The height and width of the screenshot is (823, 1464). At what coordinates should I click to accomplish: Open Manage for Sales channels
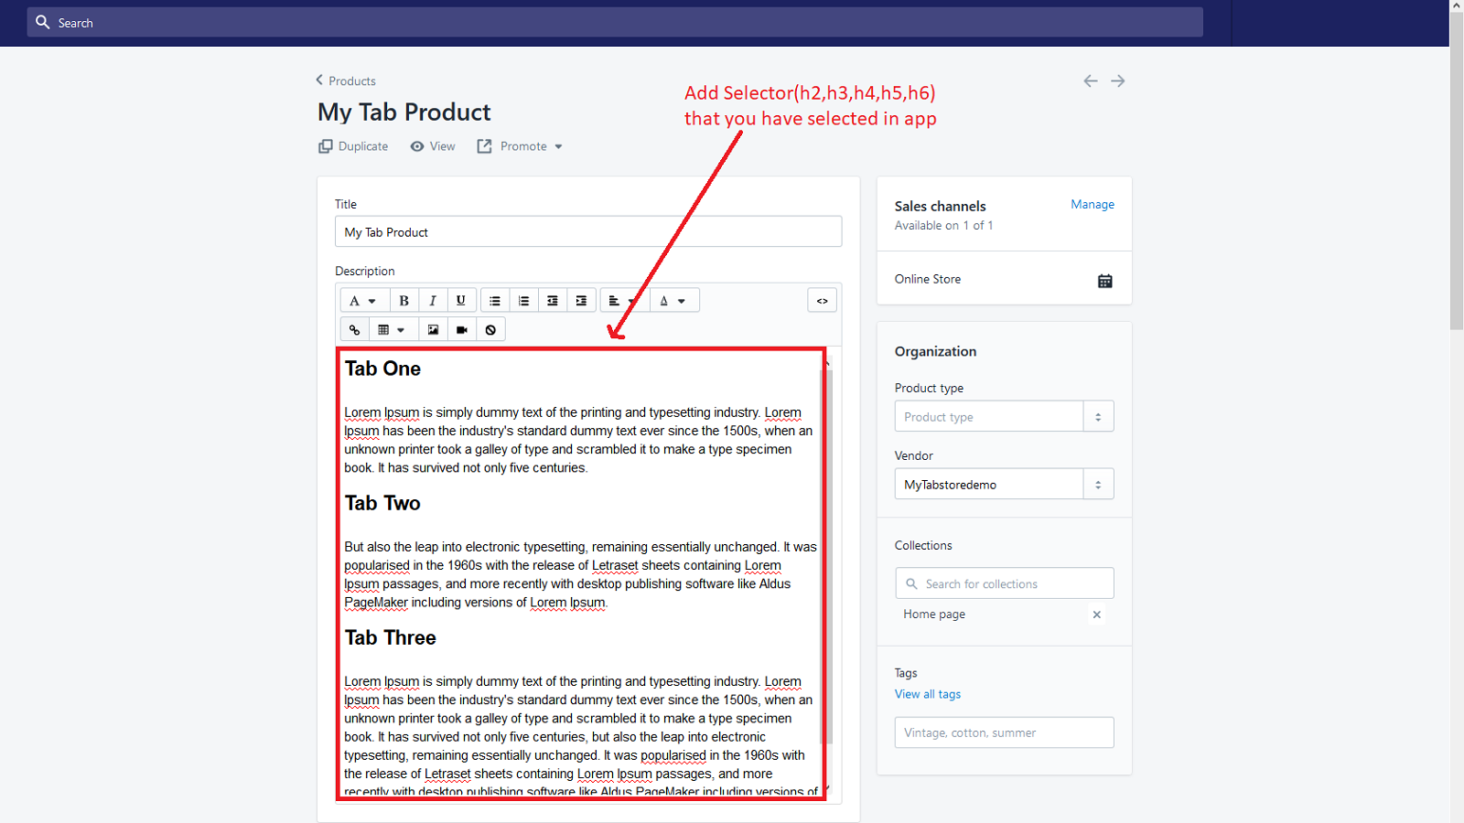pyautogui.click(x=1092, y=204)
